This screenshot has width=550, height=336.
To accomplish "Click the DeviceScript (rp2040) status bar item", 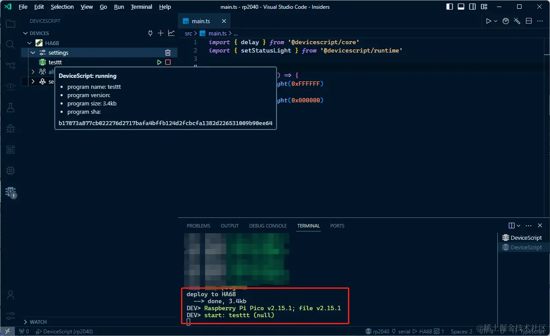I will click(x=65, y=332).
